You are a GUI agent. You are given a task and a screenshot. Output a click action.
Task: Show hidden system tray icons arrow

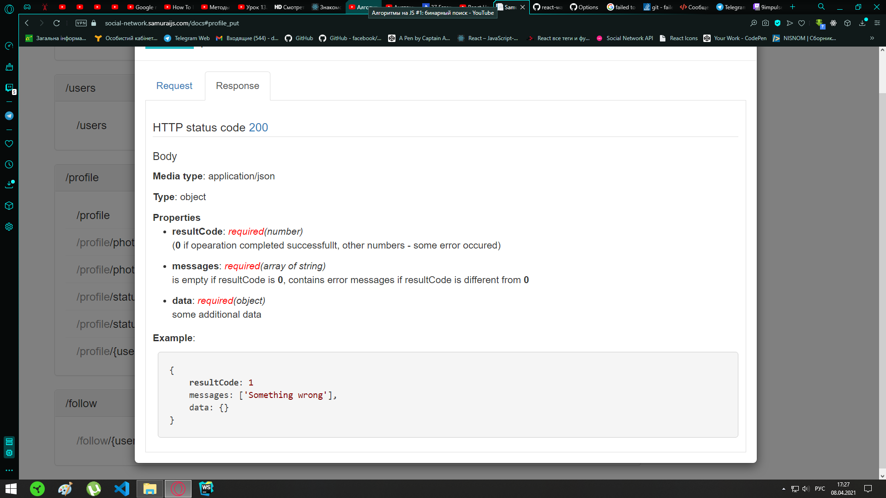click(784, 489)
